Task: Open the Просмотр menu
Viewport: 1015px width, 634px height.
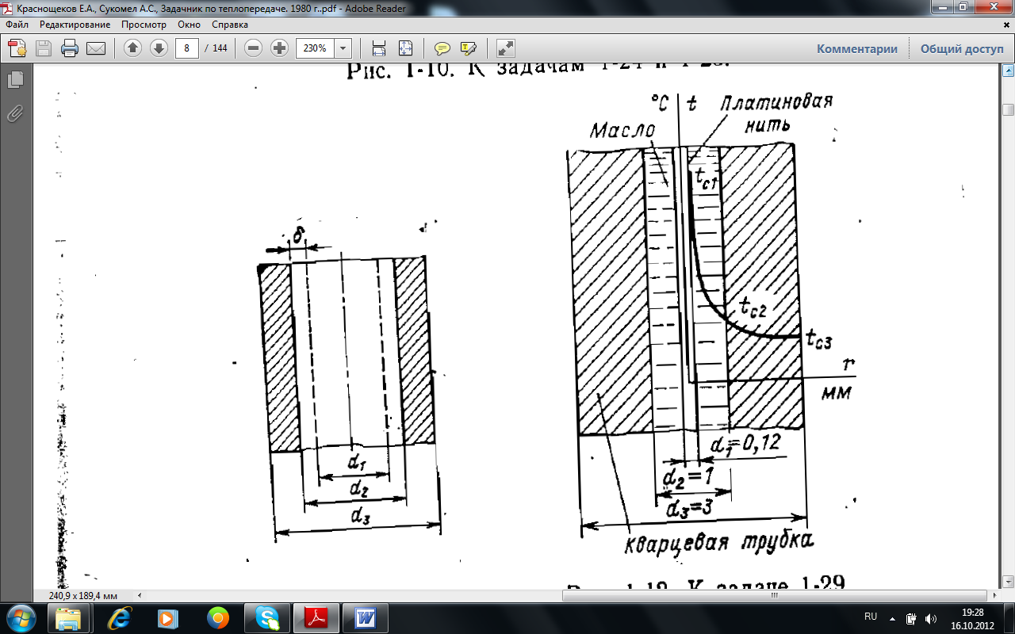Action: click(144, 25)
